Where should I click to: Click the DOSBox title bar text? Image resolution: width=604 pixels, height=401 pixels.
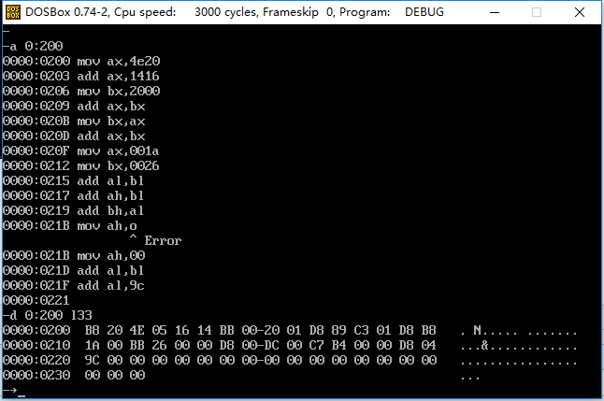coord(234,12)
